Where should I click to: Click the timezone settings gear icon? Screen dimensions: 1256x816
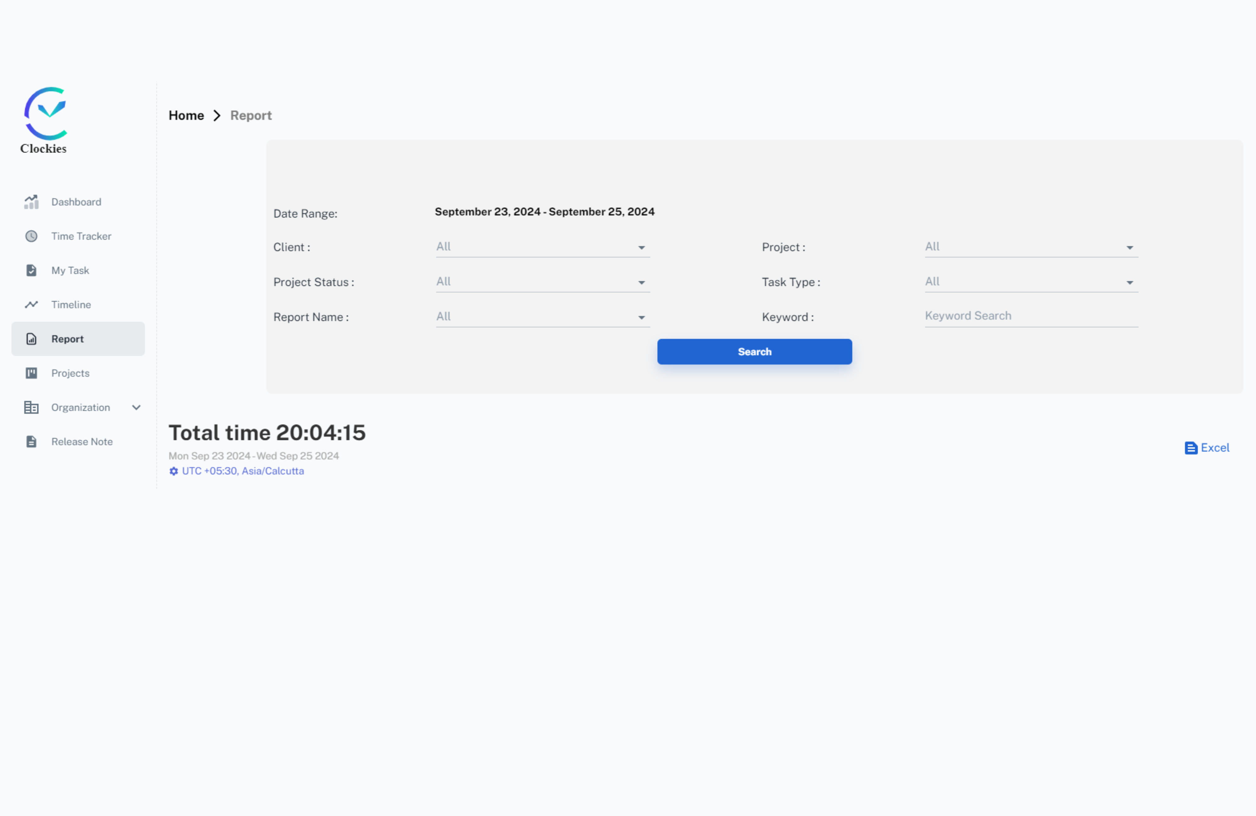point(173,471)
